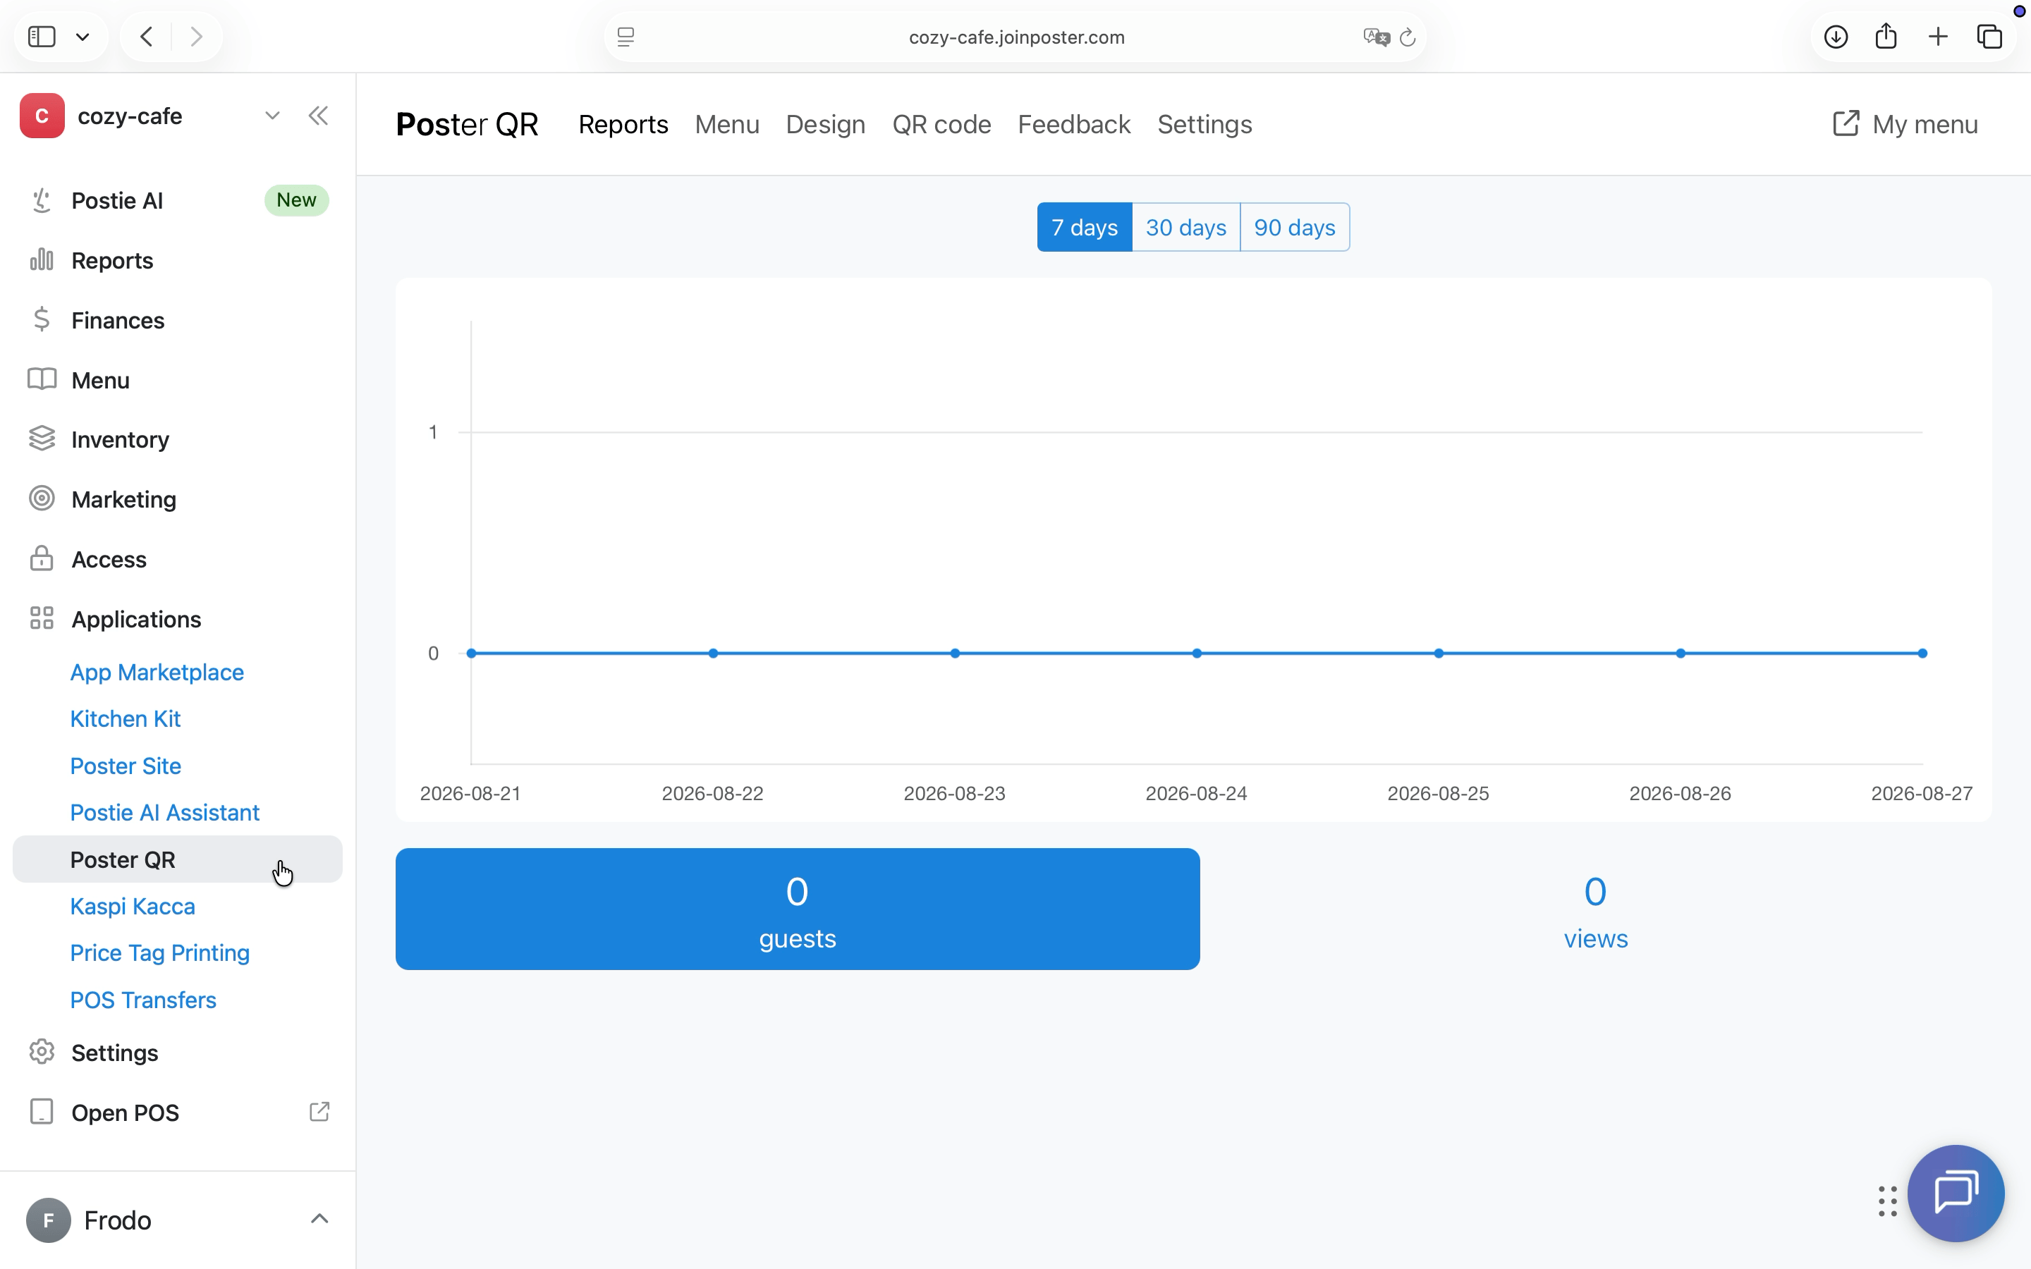Select the views metric card

point(1595,909)
